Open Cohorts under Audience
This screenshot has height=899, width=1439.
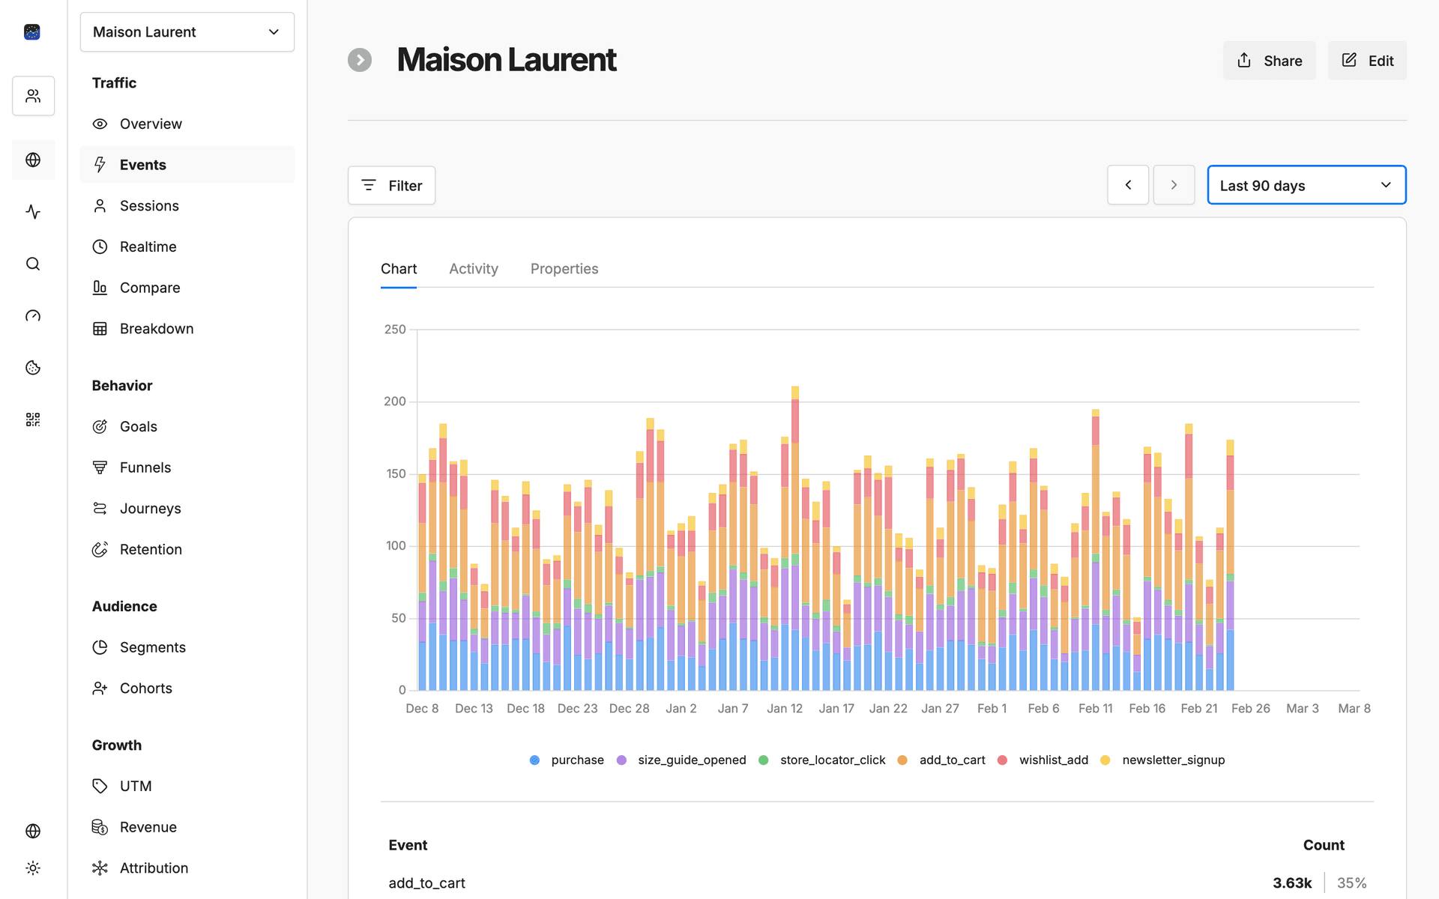pyautogui.click(x=187, y=688)
